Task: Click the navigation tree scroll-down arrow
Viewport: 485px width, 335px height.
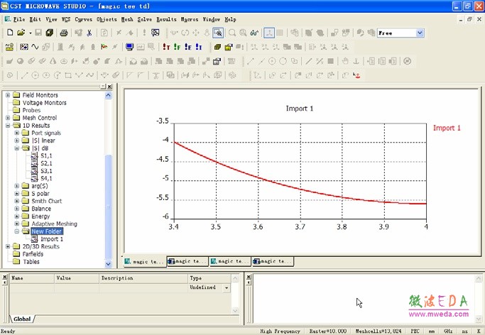Action: [x=108, y=264]
